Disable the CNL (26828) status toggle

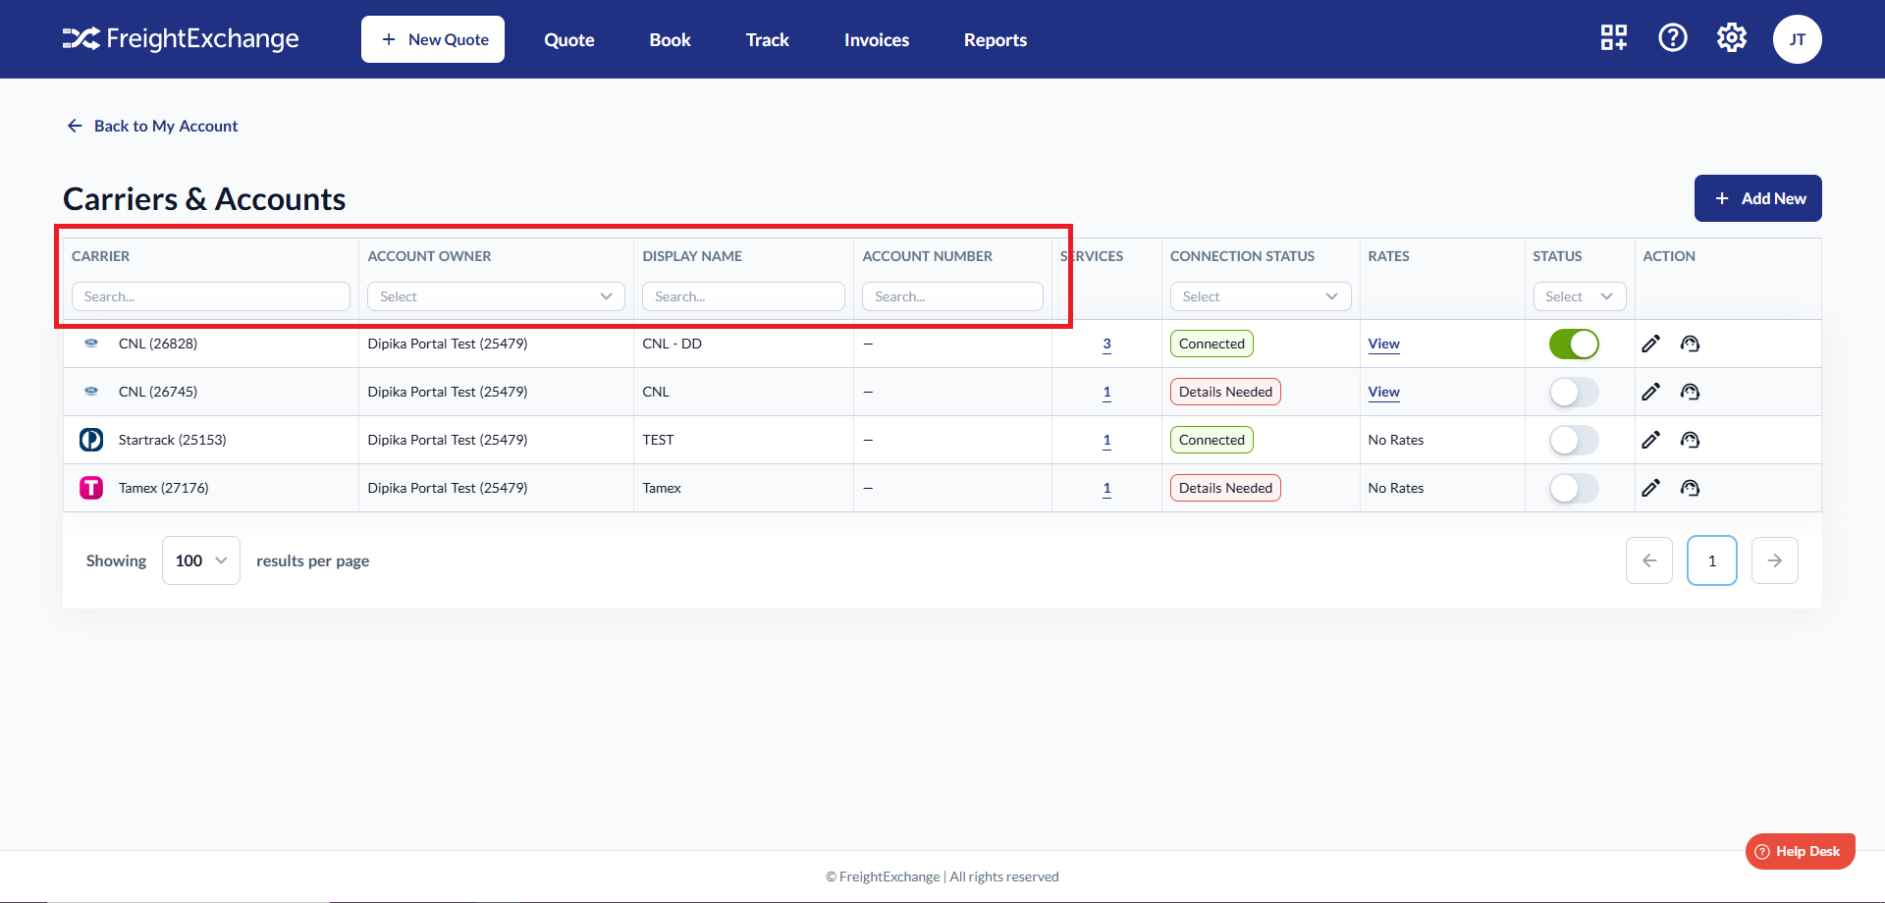click(x=1574, y=344)
